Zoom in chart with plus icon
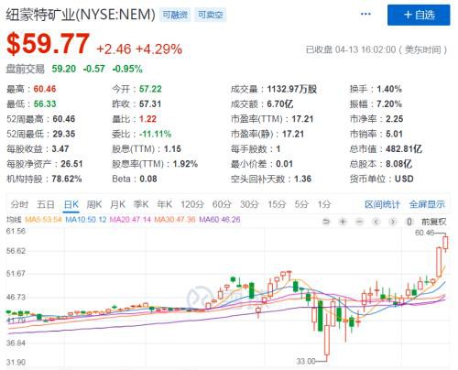 tap(343, 222)
